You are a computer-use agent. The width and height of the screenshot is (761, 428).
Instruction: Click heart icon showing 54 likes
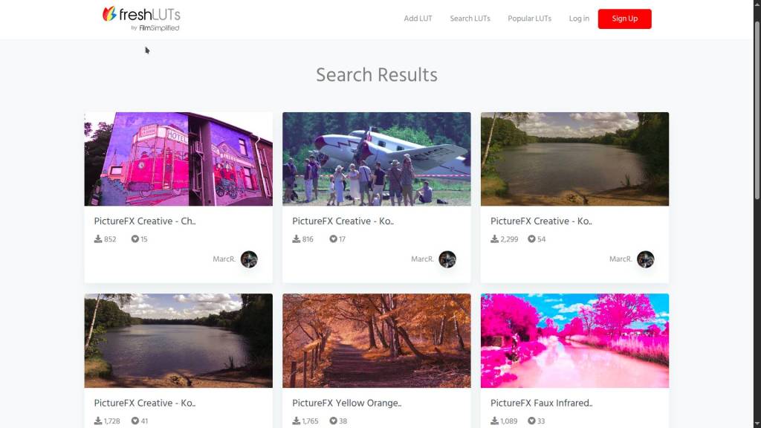click(x=531, y=239)
